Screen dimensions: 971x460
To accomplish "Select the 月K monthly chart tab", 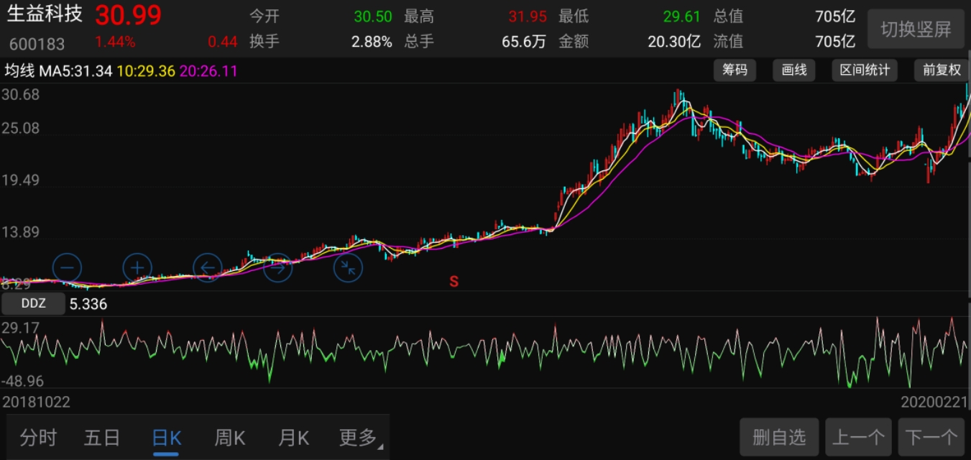I will click(293, 437).
